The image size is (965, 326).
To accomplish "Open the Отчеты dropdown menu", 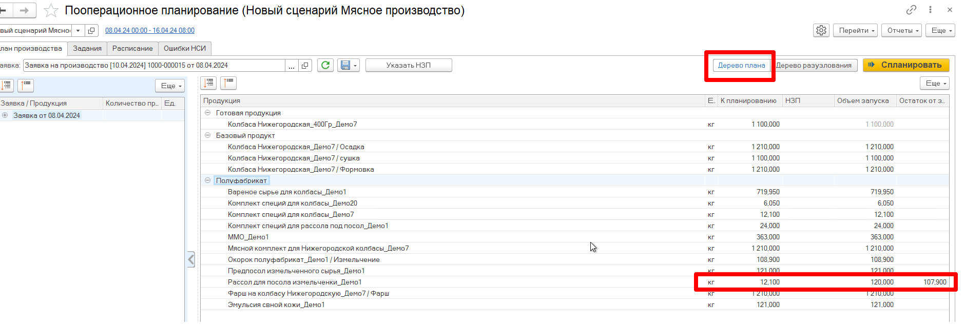I will point(903,30).
